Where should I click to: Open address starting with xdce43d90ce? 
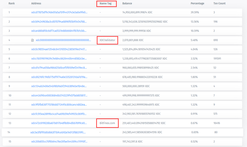[x=59, y=95]
